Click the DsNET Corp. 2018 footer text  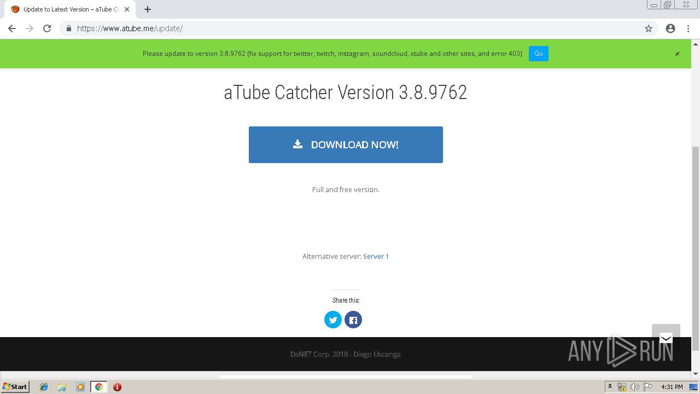(346, 354)
